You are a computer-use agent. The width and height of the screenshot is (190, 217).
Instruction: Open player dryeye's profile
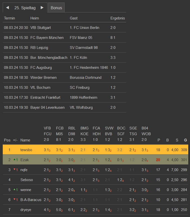coord(26,210)
